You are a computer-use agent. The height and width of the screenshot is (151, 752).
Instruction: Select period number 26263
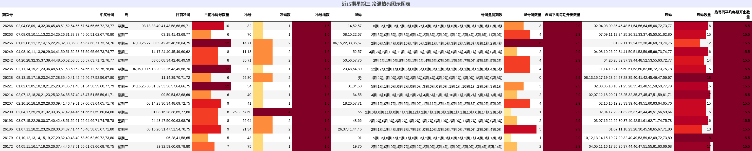8,34
